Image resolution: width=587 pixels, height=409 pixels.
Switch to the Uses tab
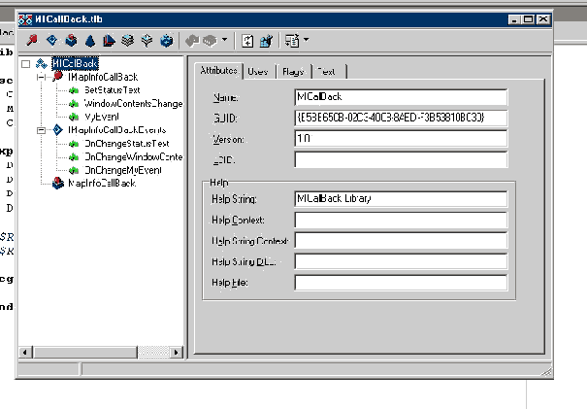[257, 71]
